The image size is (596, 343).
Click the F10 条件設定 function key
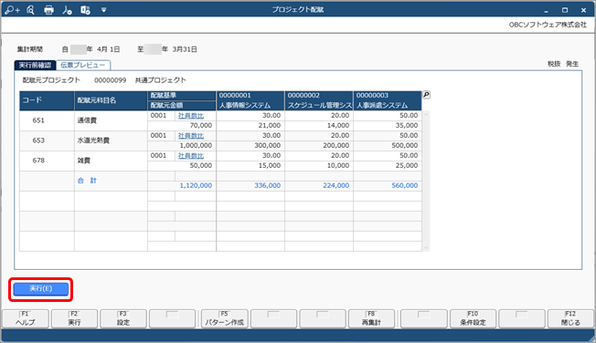tap(473, 318)
